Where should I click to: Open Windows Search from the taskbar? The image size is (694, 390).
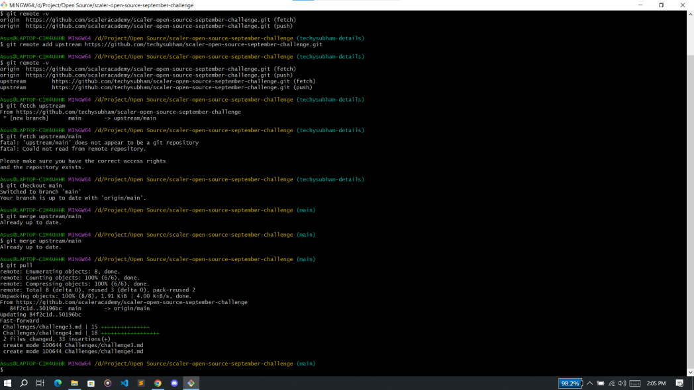tap(24, 383)
